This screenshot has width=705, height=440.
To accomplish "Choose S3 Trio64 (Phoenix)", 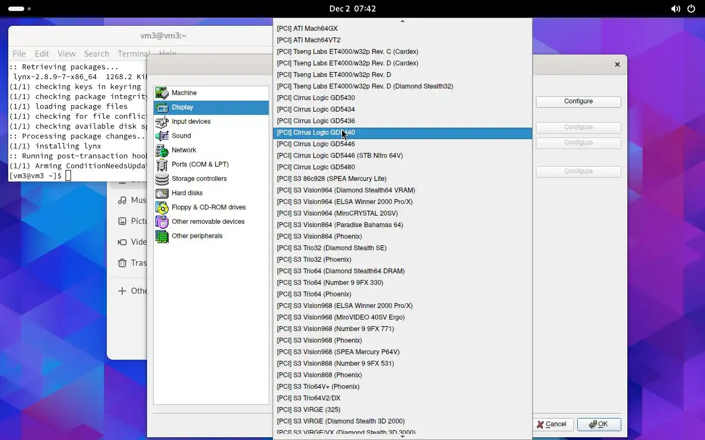I will (403, 294).
